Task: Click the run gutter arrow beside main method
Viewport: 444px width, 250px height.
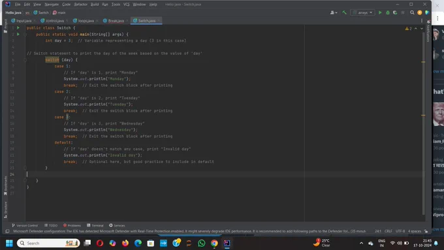Action: [18, 34]
